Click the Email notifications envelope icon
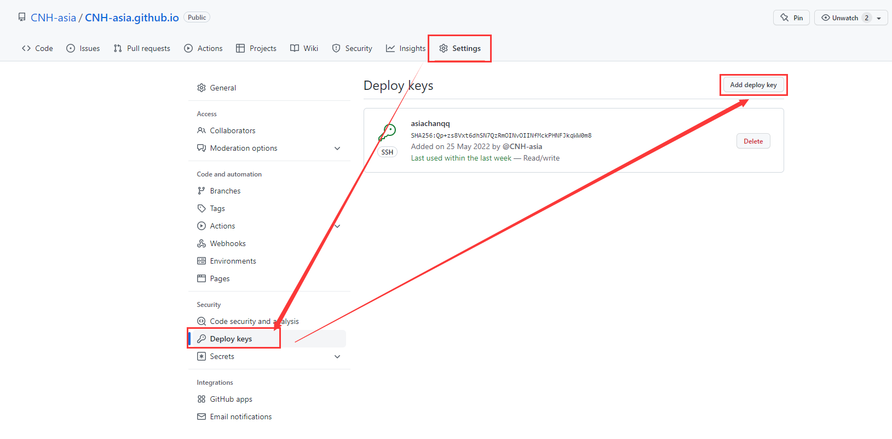This screenshot has width=892, height=439. [x=202, y=417]
